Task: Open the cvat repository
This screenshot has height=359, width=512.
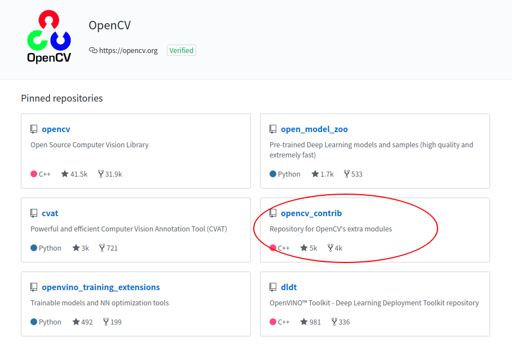Action: tap(50, 213)
